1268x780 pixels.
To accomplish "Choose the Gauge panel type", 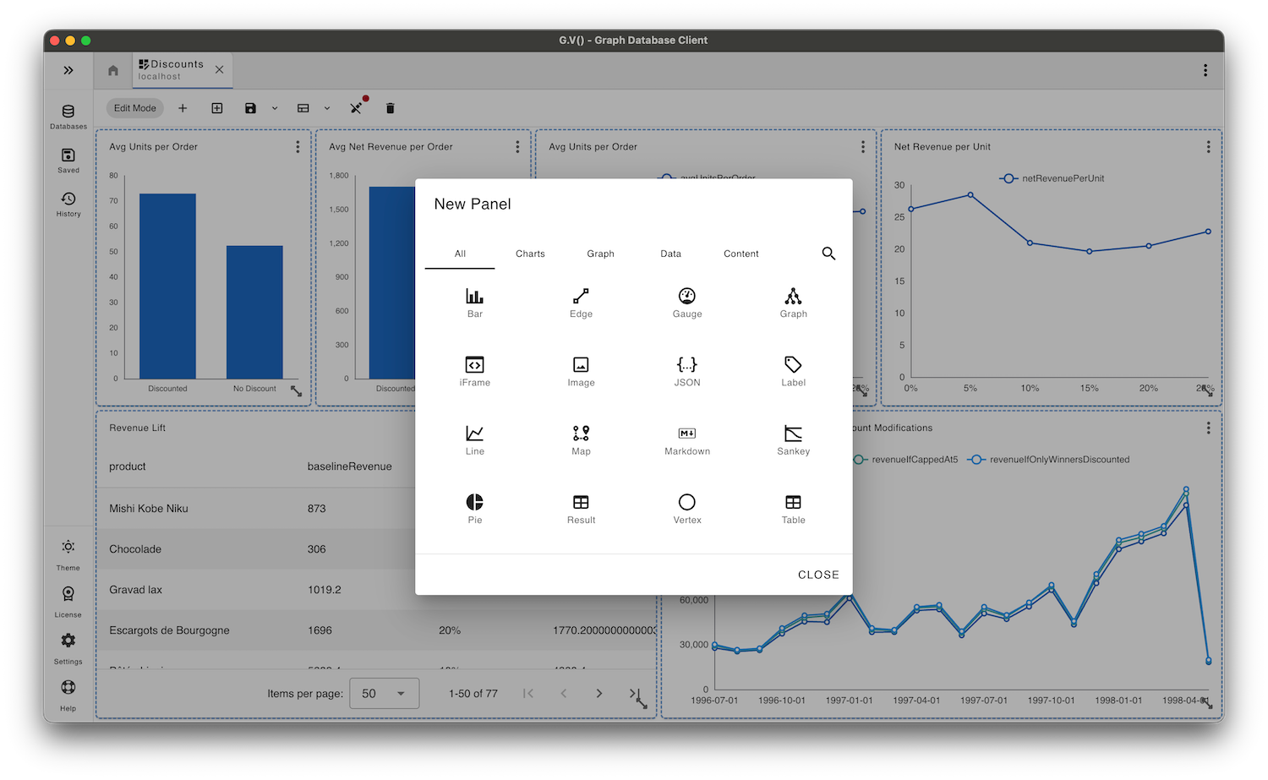I will point(686,302).
